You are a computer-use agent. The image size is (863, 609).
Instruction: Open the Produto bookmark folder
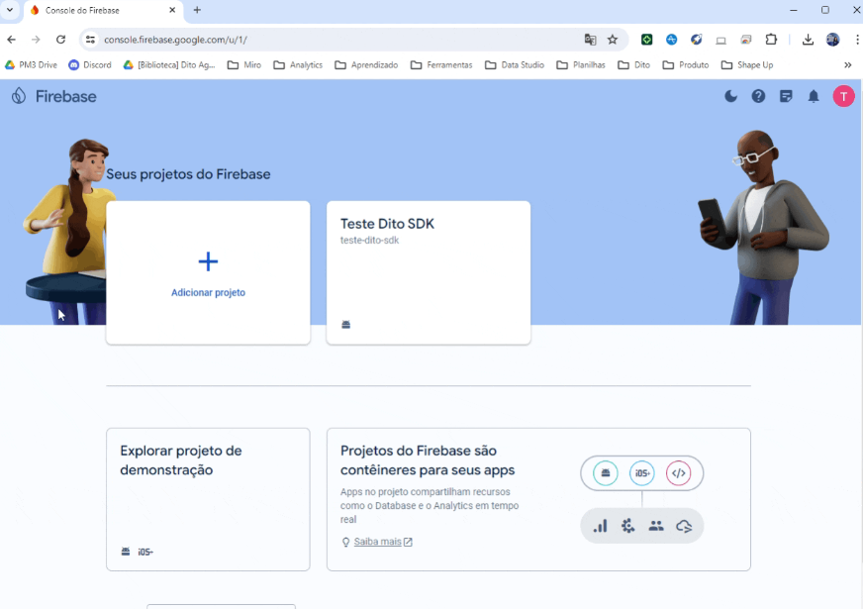click(x=686, y=65)
